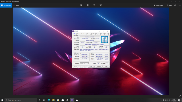Viewport: 182px width, 102px height.
Task: Open Edit & Create dropdown
Action: tap(159, 5)
